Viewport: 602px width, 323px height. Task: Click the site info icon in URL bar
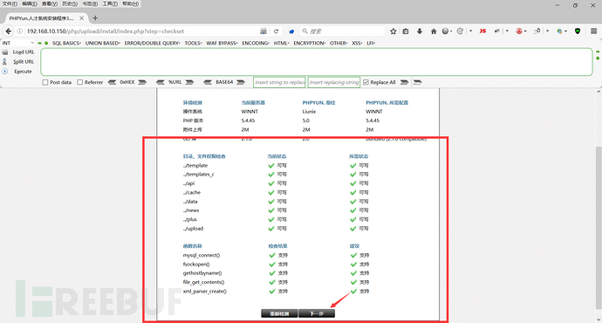(19, 31)
